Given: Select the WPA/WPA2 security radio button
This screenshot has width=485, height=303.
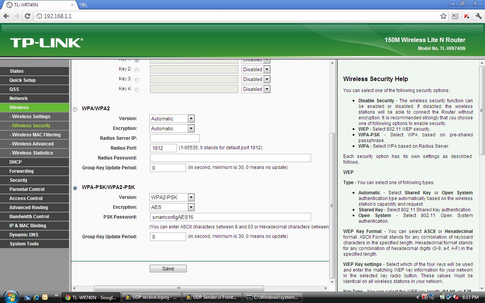Looking at the screenshot, I should (x=75, y=109).
